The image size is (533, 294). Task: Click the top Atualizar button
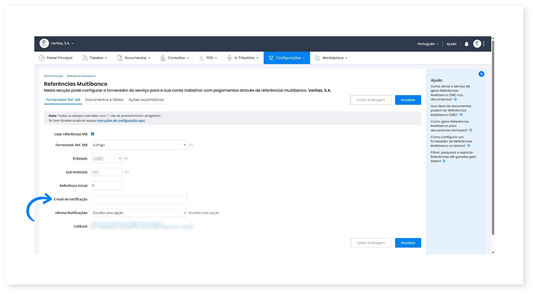(x=408, y=100)
